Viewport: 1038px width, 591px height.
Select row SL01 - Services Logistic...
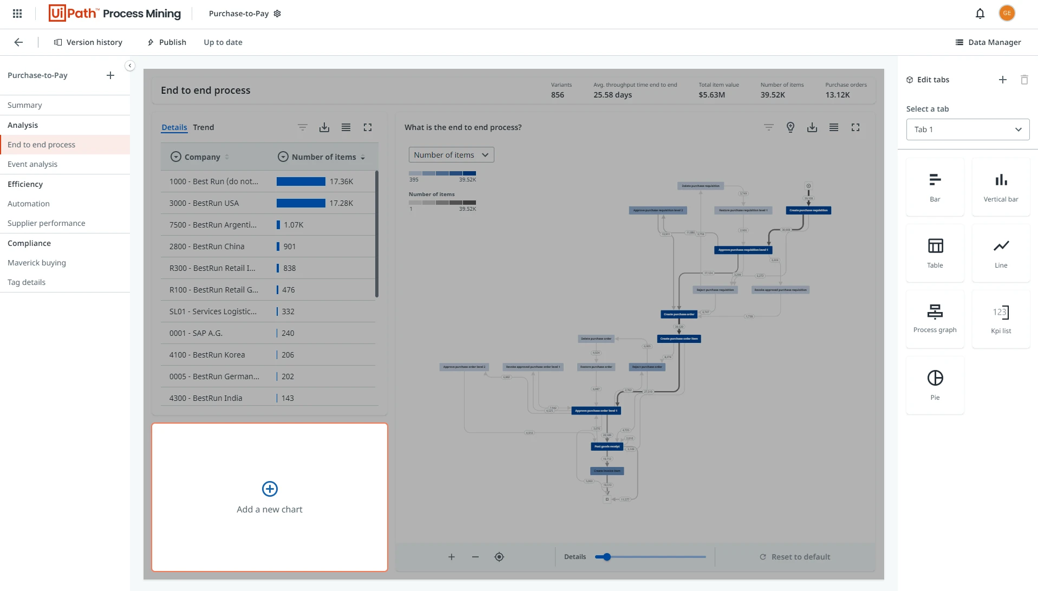click(x=268, y=311)
